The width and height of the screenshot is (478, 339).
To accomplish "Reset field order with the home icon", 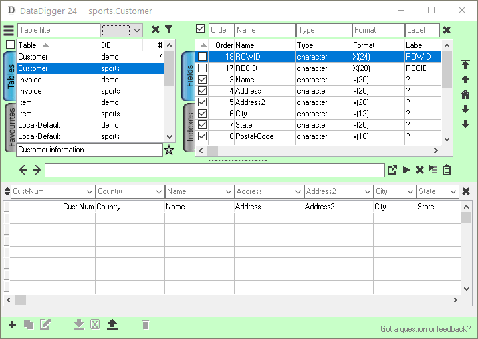I will [x=465, y=95].
